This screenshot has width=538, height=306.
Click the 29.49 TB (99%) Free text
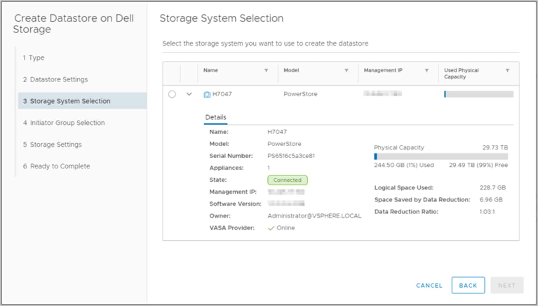478,165
